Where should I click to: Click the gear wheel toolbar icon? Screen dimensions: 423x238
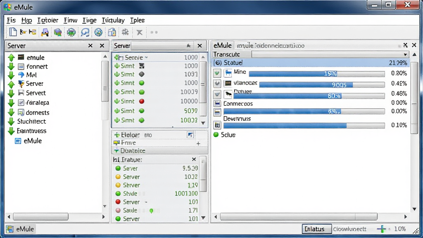pyautogui.click(x=98, y=32)
